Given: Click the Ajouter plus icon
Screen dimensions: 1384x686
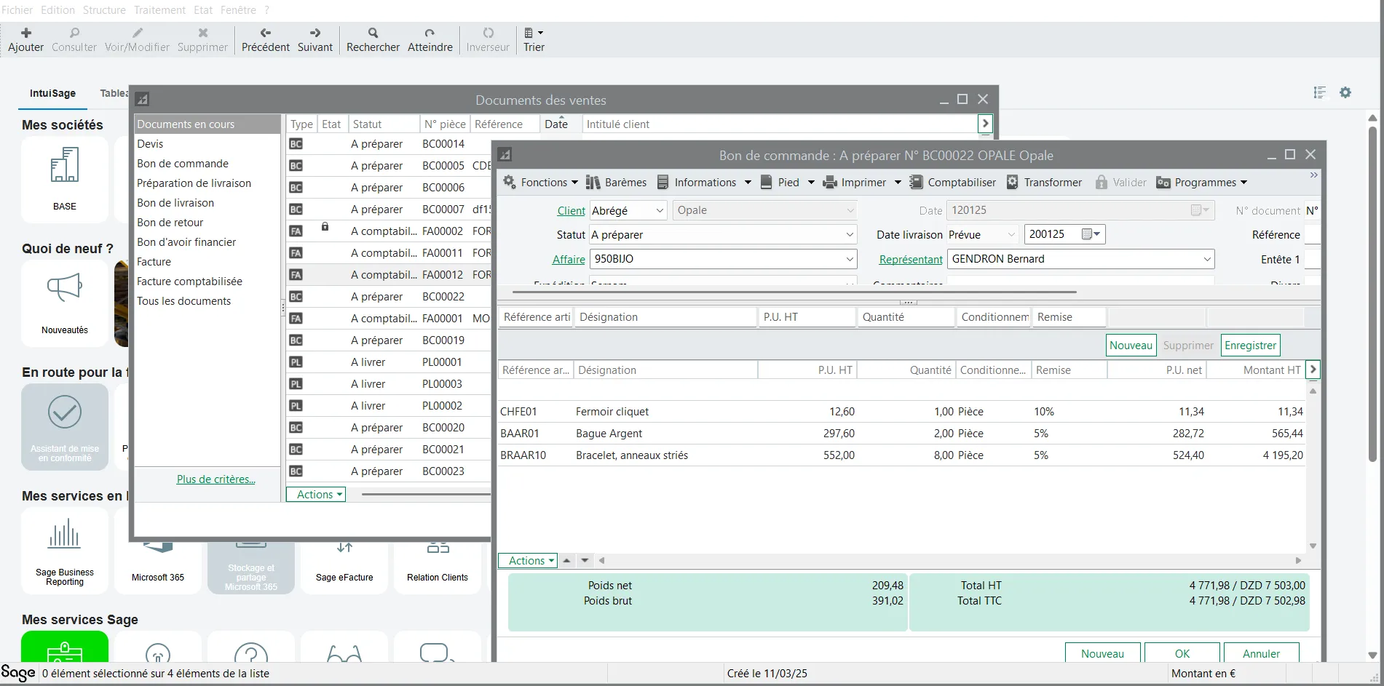Looking at the screenshot, I should tap(26, 33).
